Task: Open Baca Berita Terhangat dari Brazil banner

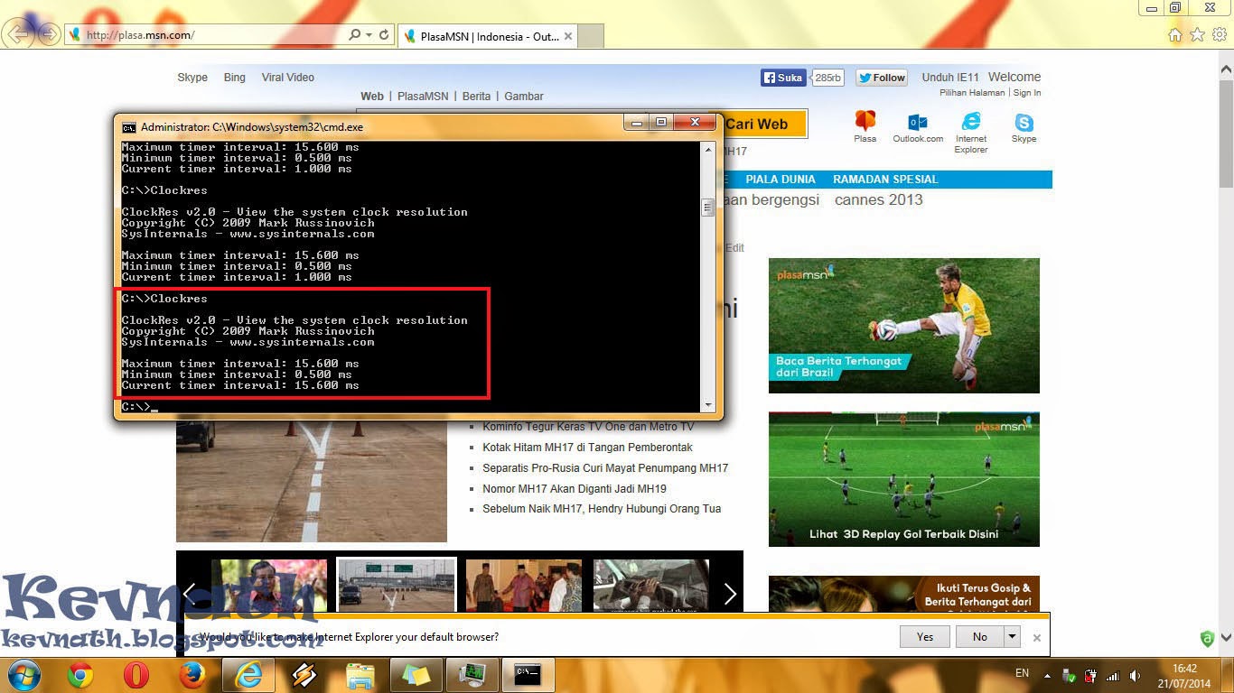Action: pyautogui.click(x=904, y=326)
